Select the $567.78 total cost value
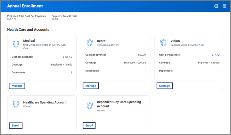This screenshot has height=135, width=231. [12, 19]
